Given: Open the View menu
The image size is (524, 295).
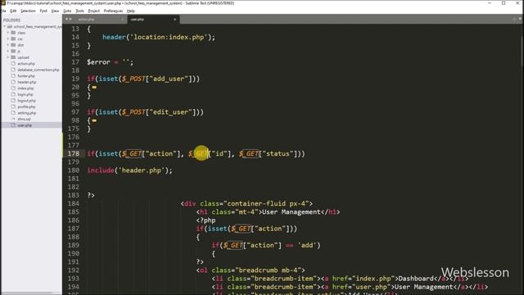Looking at the screenshot, I should click(x=55, y=11).
